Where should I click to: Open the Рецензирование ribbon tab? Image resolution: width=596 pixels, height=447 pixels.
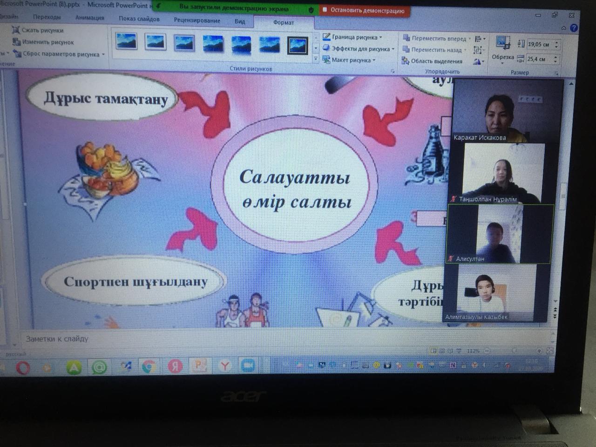coord(197,20)
